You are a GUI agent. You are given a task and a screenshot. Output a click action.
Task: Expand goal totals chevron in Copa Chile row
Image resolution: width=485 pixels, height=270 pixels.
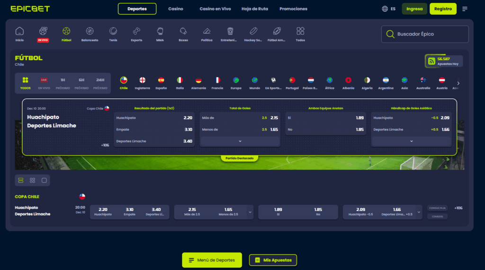coord(250,212)
